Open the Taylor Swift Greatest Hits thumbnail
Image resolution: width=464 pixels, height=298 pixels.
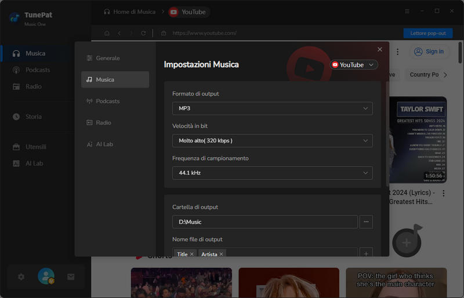[x=418, y=140]
